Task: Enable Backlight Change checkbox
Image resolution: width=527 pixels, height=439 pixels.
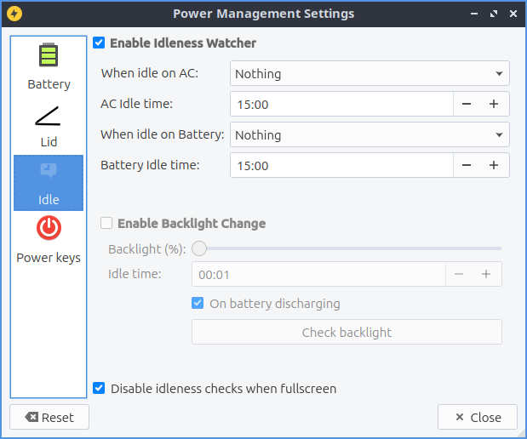Action: [x=106, y=223]
